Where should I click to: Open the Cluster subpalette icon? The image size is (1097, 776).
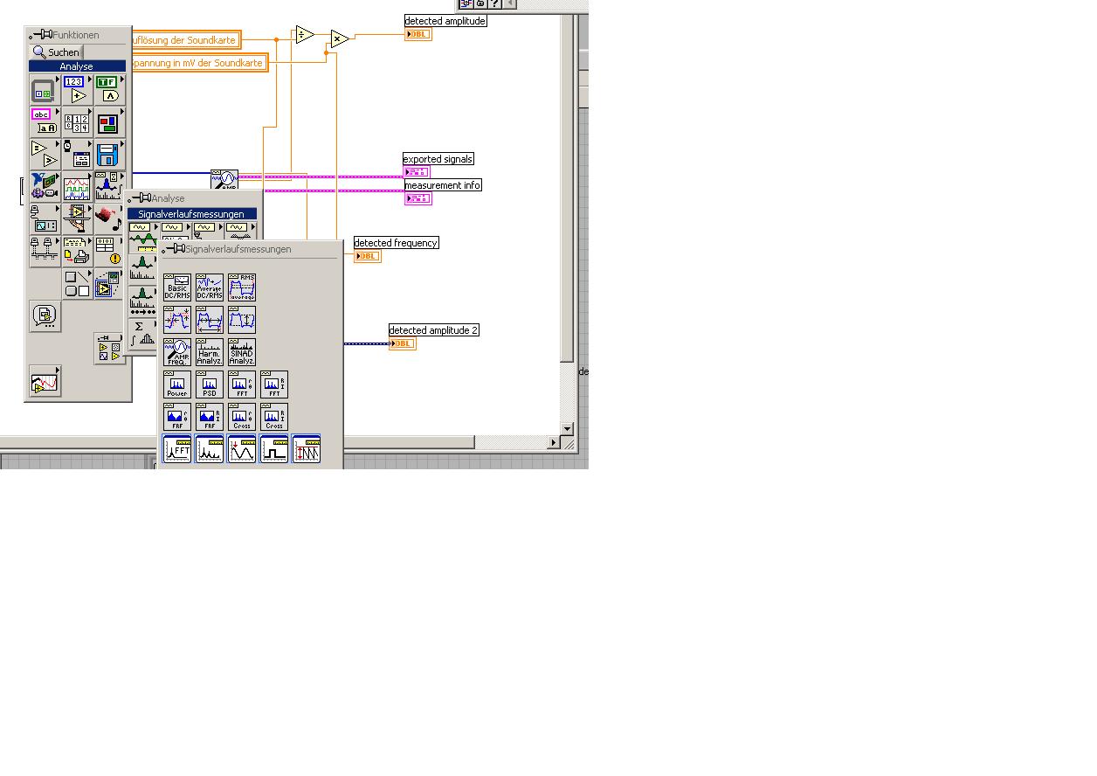[108, 122]
